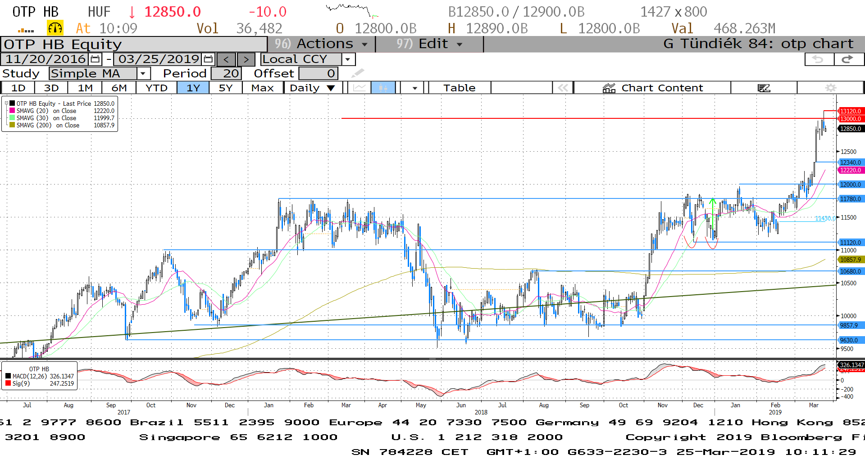Click the 9857.9 blue level label
The image size is (865, 468).
851,325
